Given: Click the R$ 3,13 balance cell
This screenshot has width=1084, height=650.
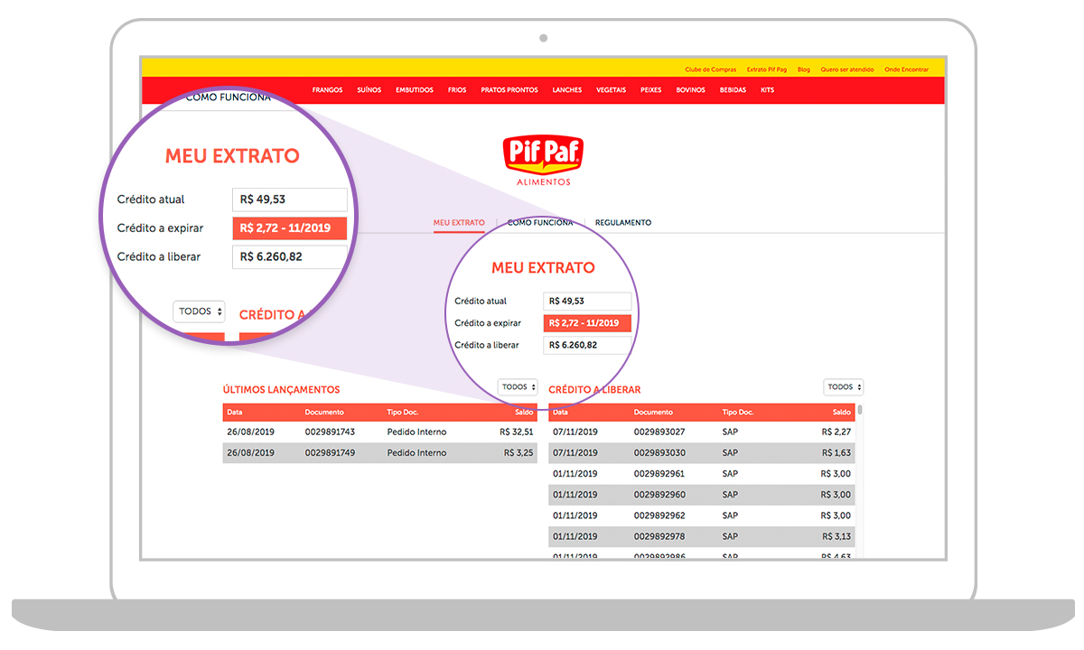Looking at the screenshot, I should tap(836, 536).
